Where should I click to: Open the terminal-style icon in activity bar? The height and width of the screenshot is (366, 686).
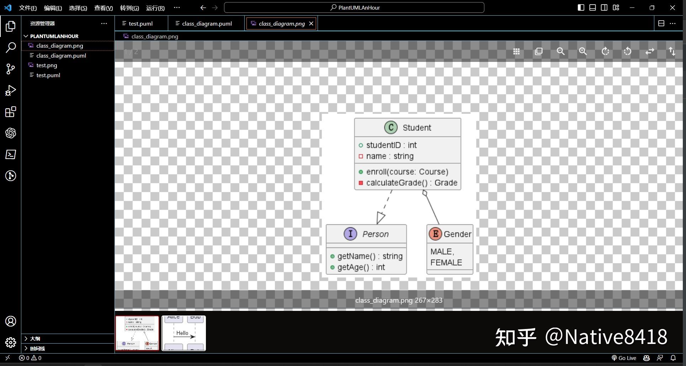click(11, 154)
